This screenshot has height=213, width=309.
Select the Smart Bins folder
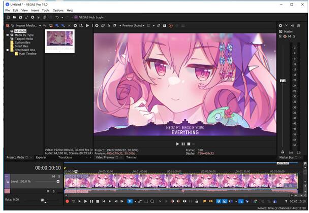pos(21,46)
